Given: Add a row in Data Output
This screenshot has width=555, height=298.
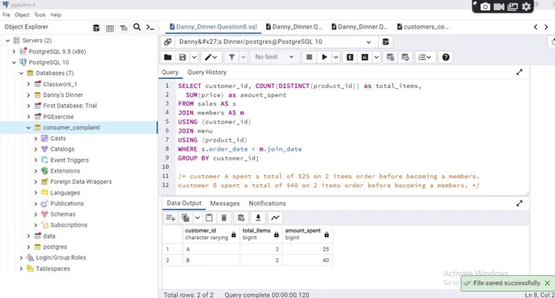Looking at the screenshot, I should (x=171, y=218).
